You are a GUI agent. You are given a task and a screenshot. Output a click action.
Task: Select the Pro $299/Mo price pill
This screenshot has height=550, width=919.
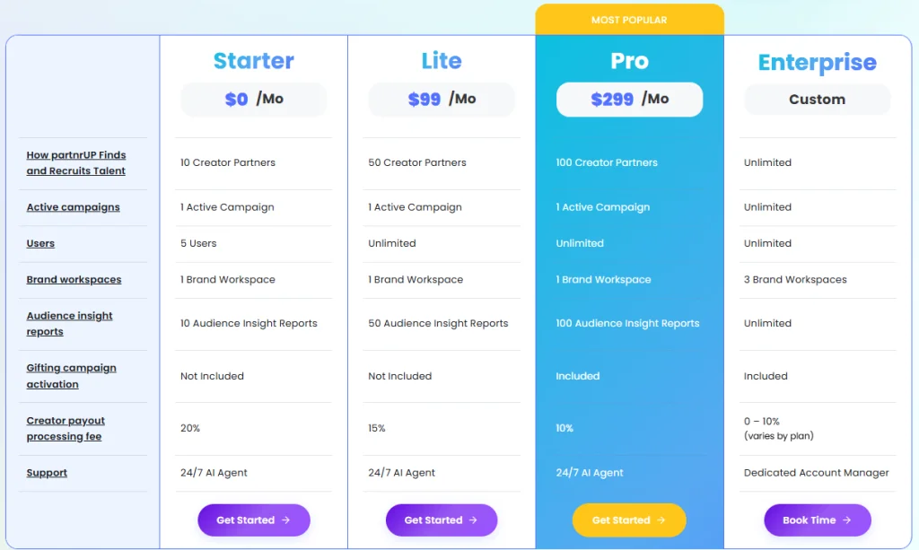click(629, 100)
